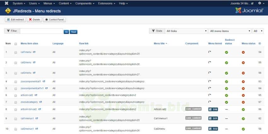This screenshot has height=134, width=268.
Task: Open the Joomla 34 site link
Action: [242, 3]
